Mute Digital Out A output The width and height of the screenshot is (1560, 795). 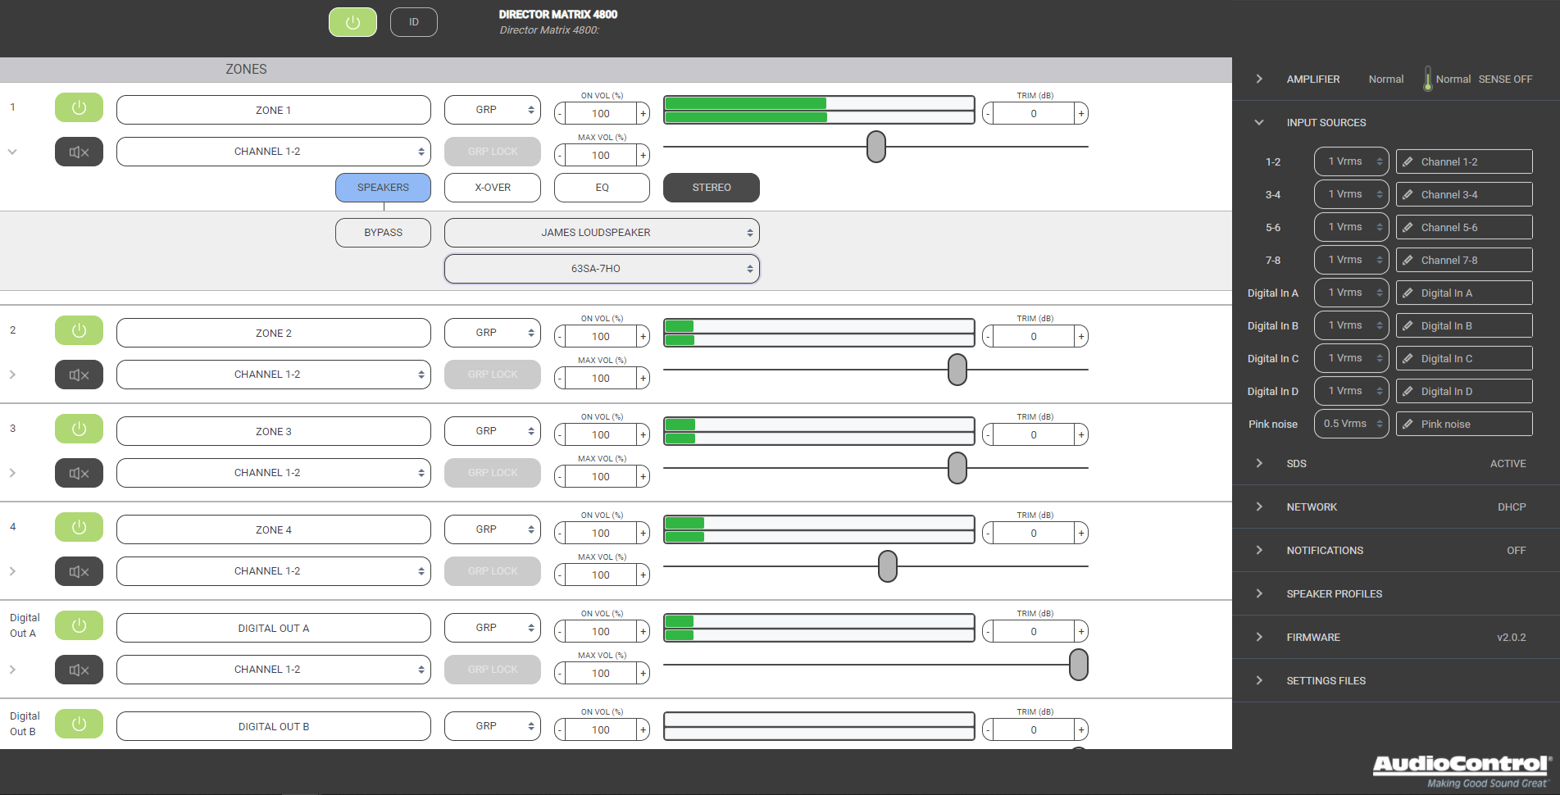pyautogui.click(x=79, y=670)
